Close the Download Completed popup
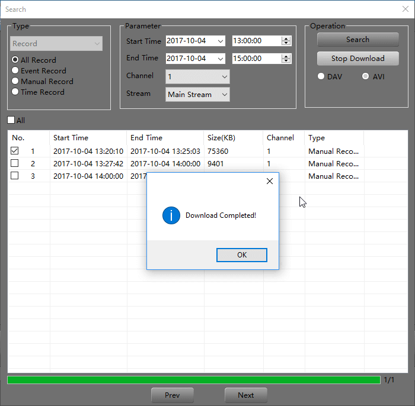 tap(270, 181)
